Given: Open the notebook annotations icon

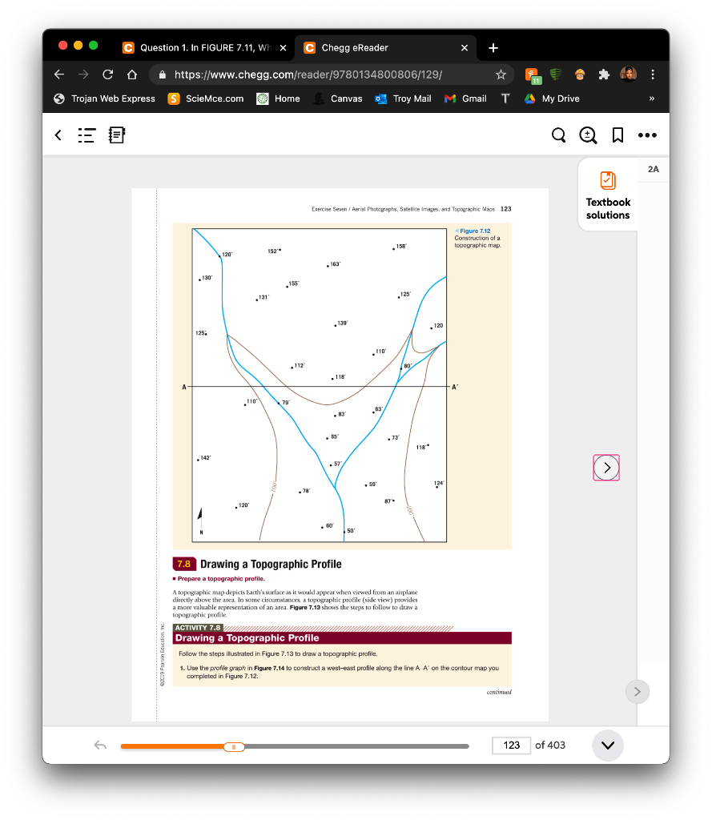Looking at the screenshot, I should (116, 135).
